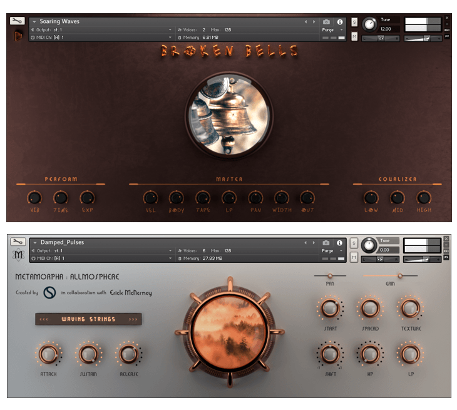The width and height of the screenshot is (457, 410).
Task: Click the VEL knob in Master section
Action: tap(150, 198)
